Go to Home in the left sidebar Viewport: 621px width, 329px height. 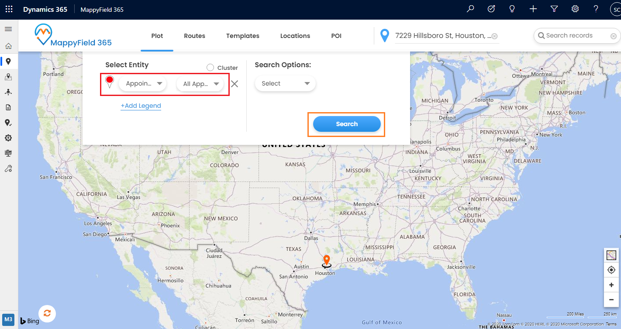pos(8,46)
